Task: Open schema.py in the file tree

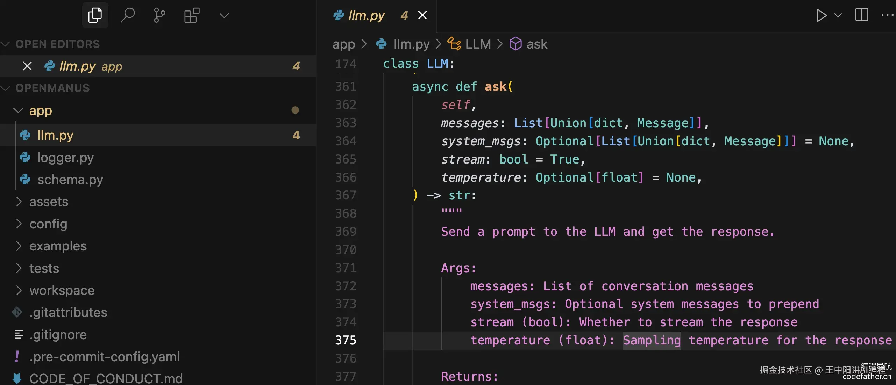Action: pyautogui.click(x=70, y=180)
